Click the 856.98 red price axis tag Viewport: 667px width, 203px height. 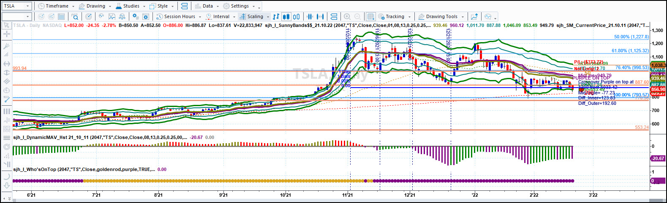[x=658, y=89]
